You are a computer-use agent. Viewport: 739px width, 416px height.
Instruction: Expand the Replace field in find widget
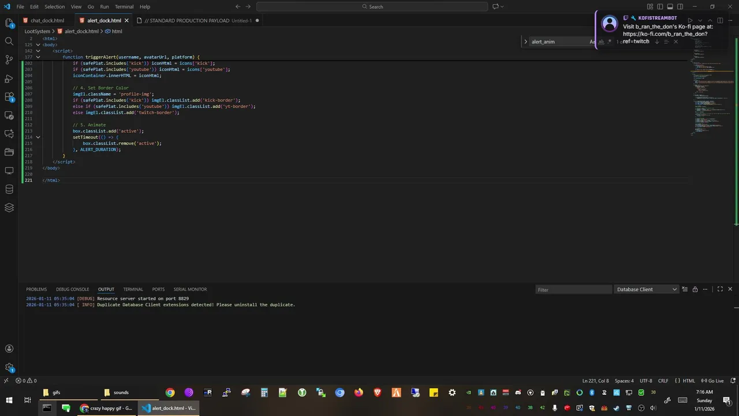point(525,42)
